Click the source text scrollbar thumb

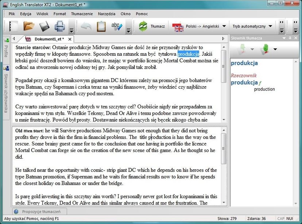pyautogui.click(x=224, y=67)
